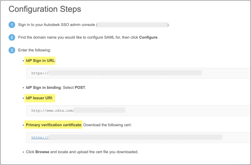This screenshot has width=251, height=165.
Task: Click the Primary verification certificate label
Action: click(x=54, y=125)
